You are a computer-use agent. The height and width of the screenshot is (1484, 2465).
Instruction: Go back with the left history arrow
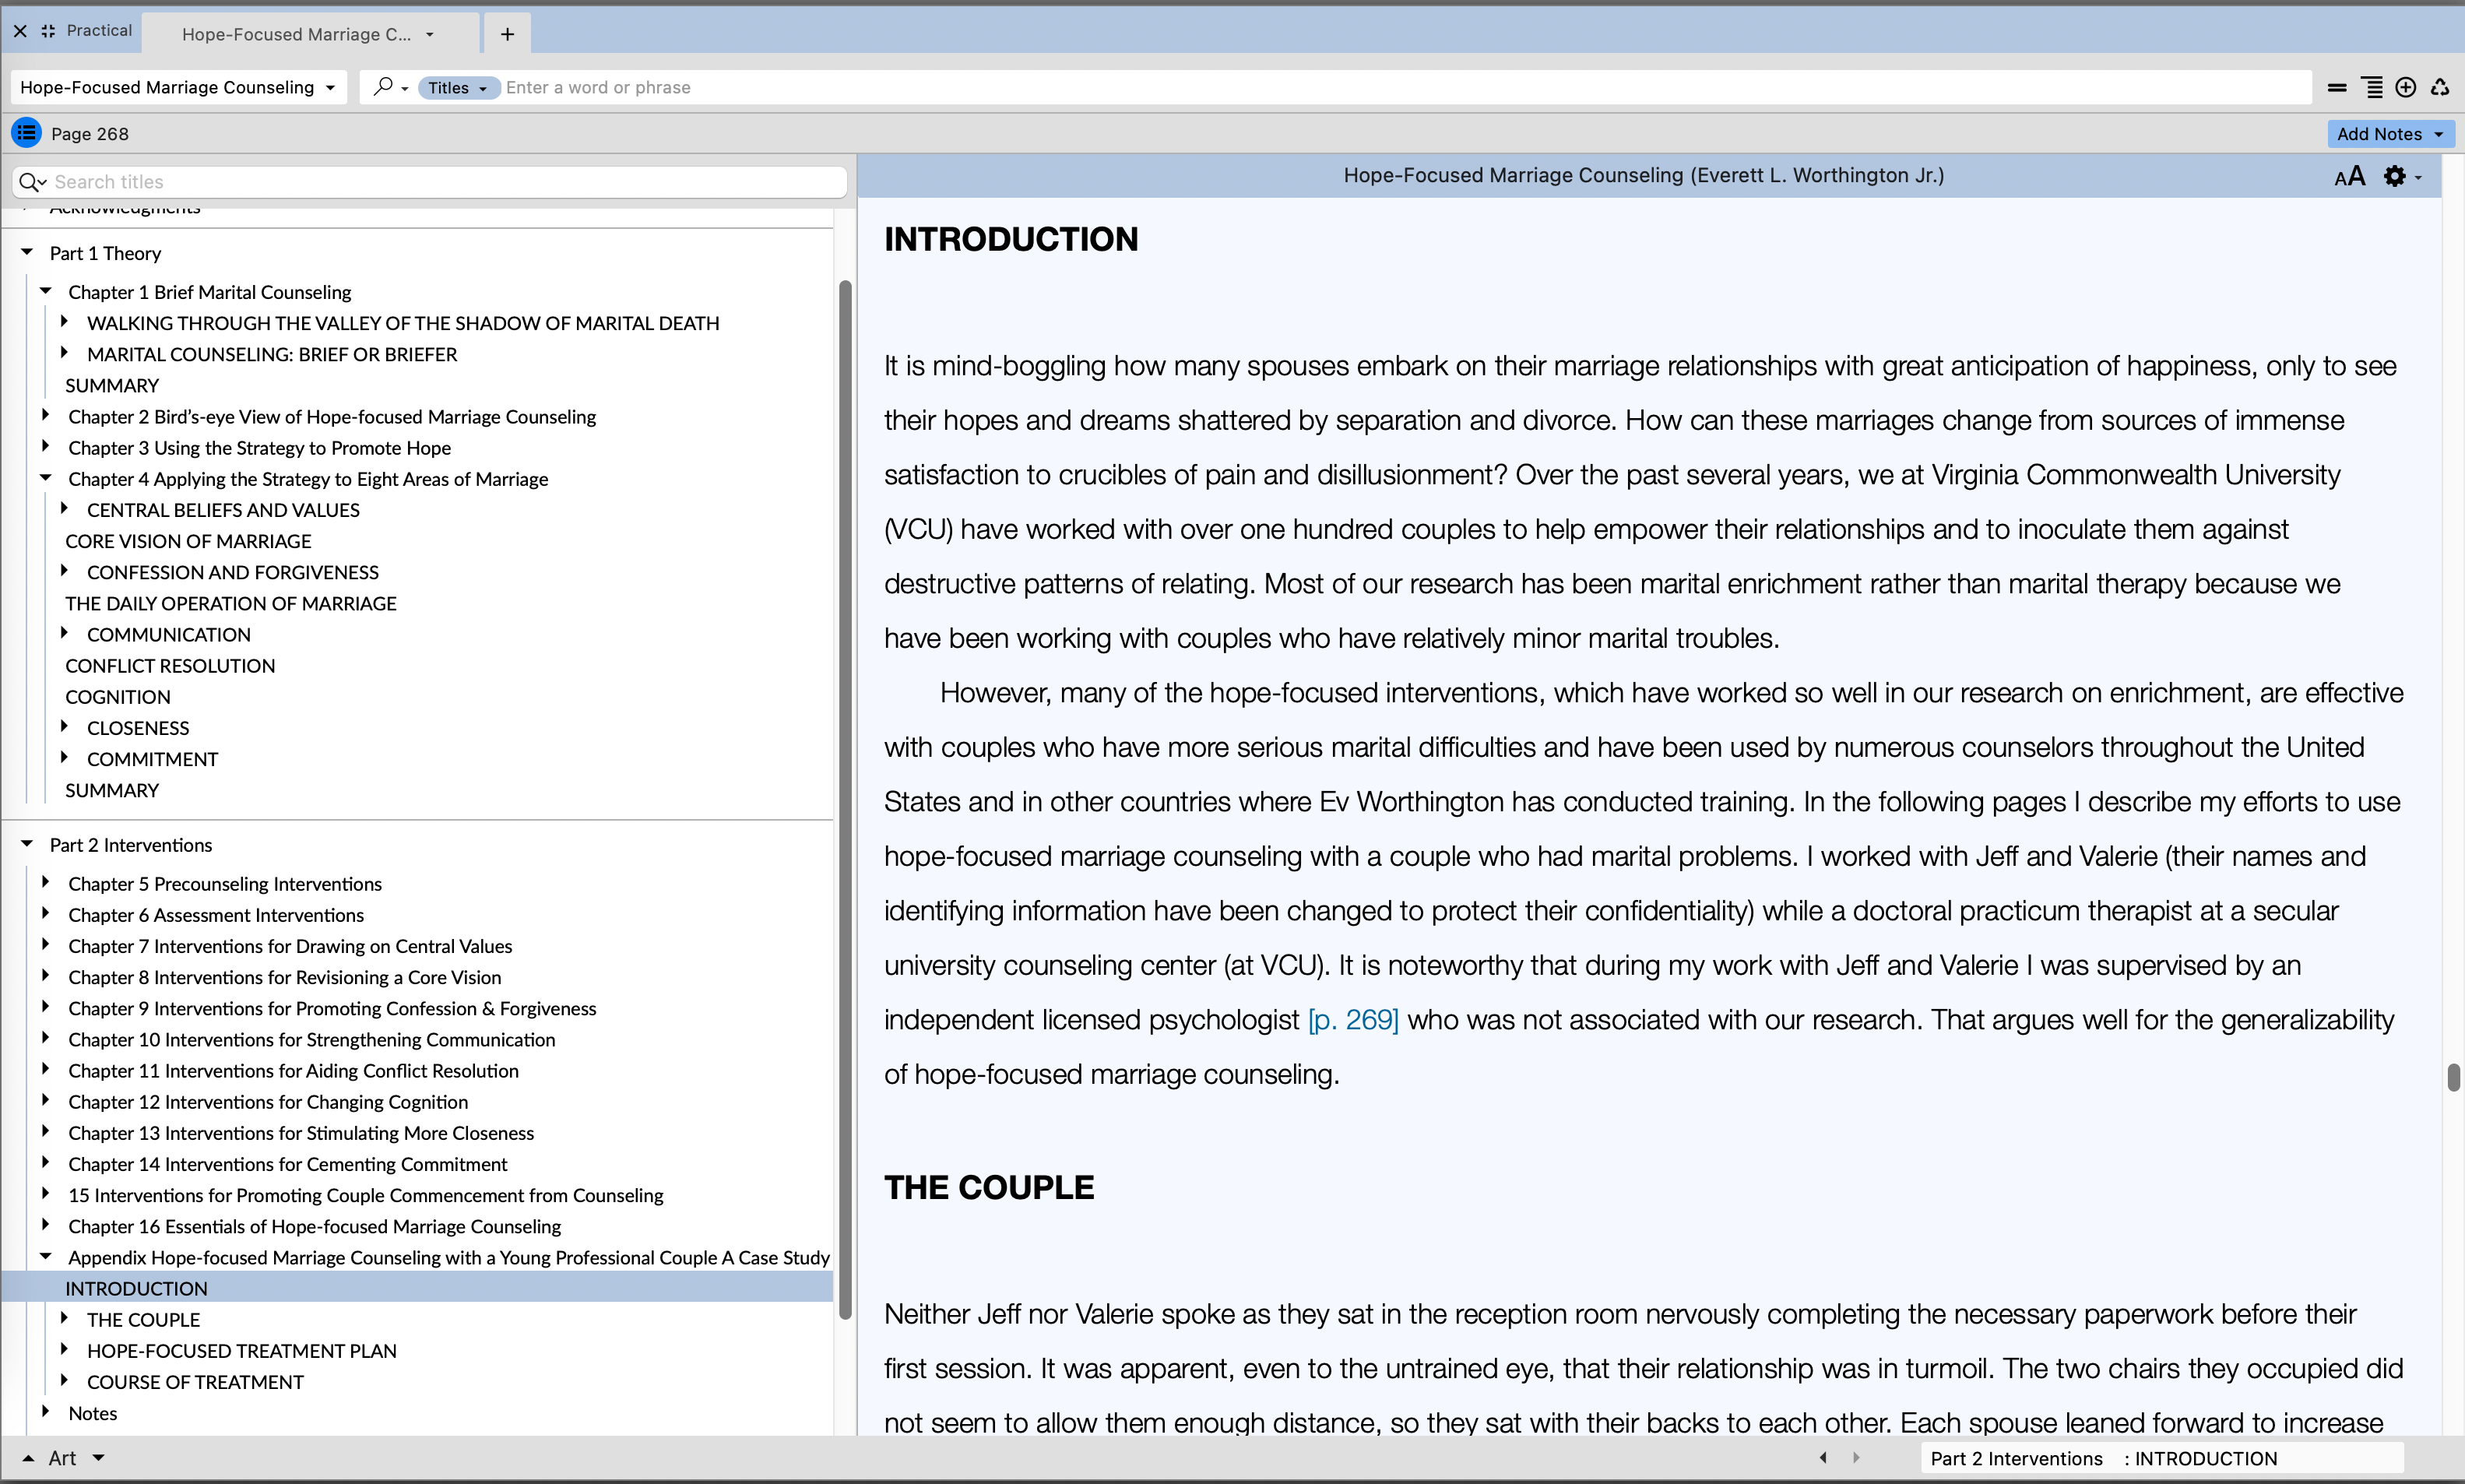(1823, 1458)
